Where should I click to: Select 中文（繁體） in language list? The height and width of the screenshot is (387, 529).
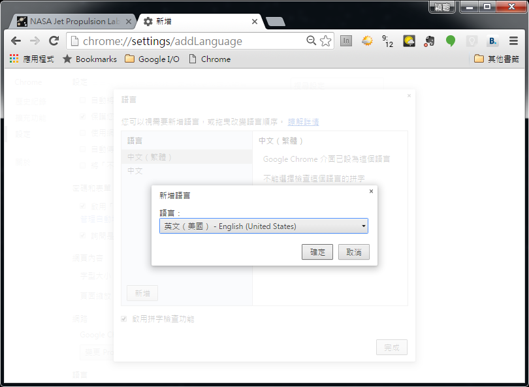click(x=187, y=157)
